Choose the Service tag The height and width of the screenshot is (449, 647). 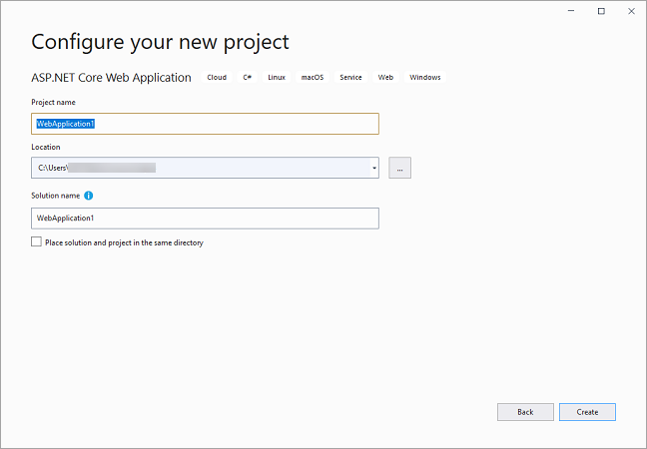pos(350,78)
